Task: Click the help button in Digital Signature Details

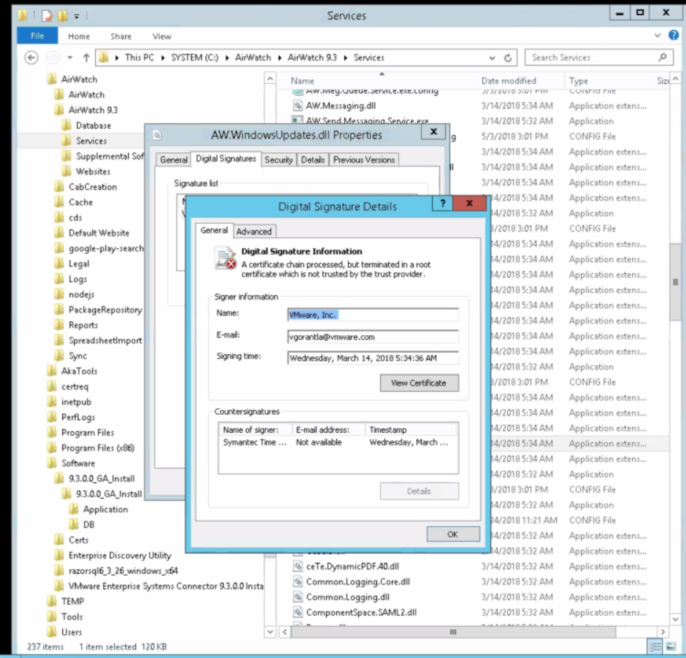Action: (442, 204)
